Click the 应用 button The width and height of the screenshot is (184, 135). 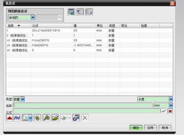pos(150,127)
